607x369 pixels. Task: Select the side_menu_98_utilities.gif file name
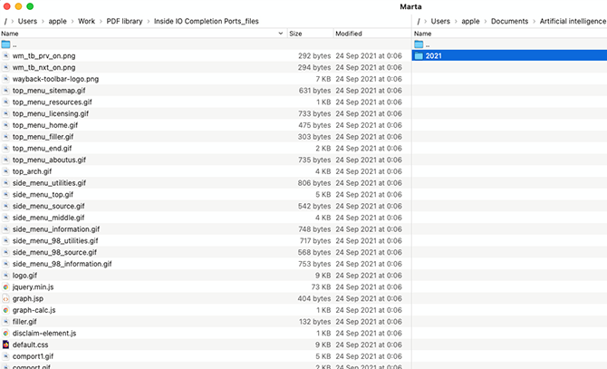pos(55,241)
